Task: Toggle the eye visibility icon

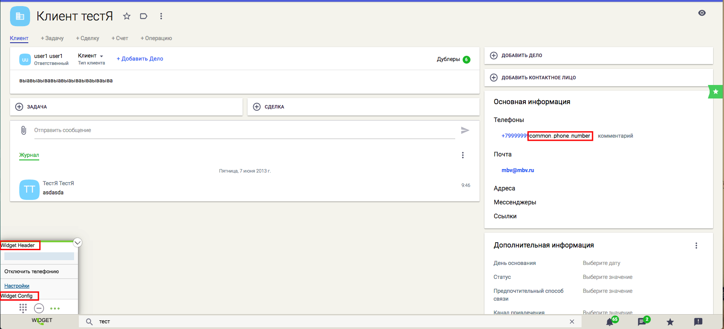Action: 701,13
